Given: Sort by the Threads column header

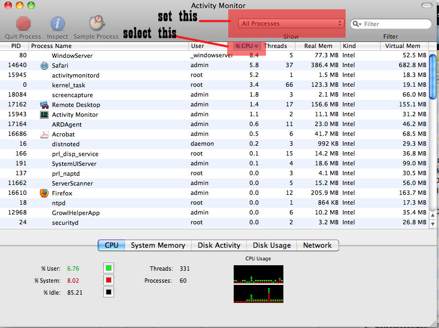Looking at the screenshot, I should (278, 46).
